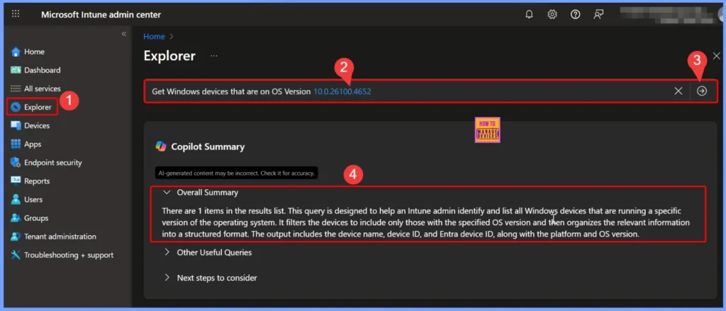Click the Overall Summary paragraph text
The image size is (726, 311).
425,222
